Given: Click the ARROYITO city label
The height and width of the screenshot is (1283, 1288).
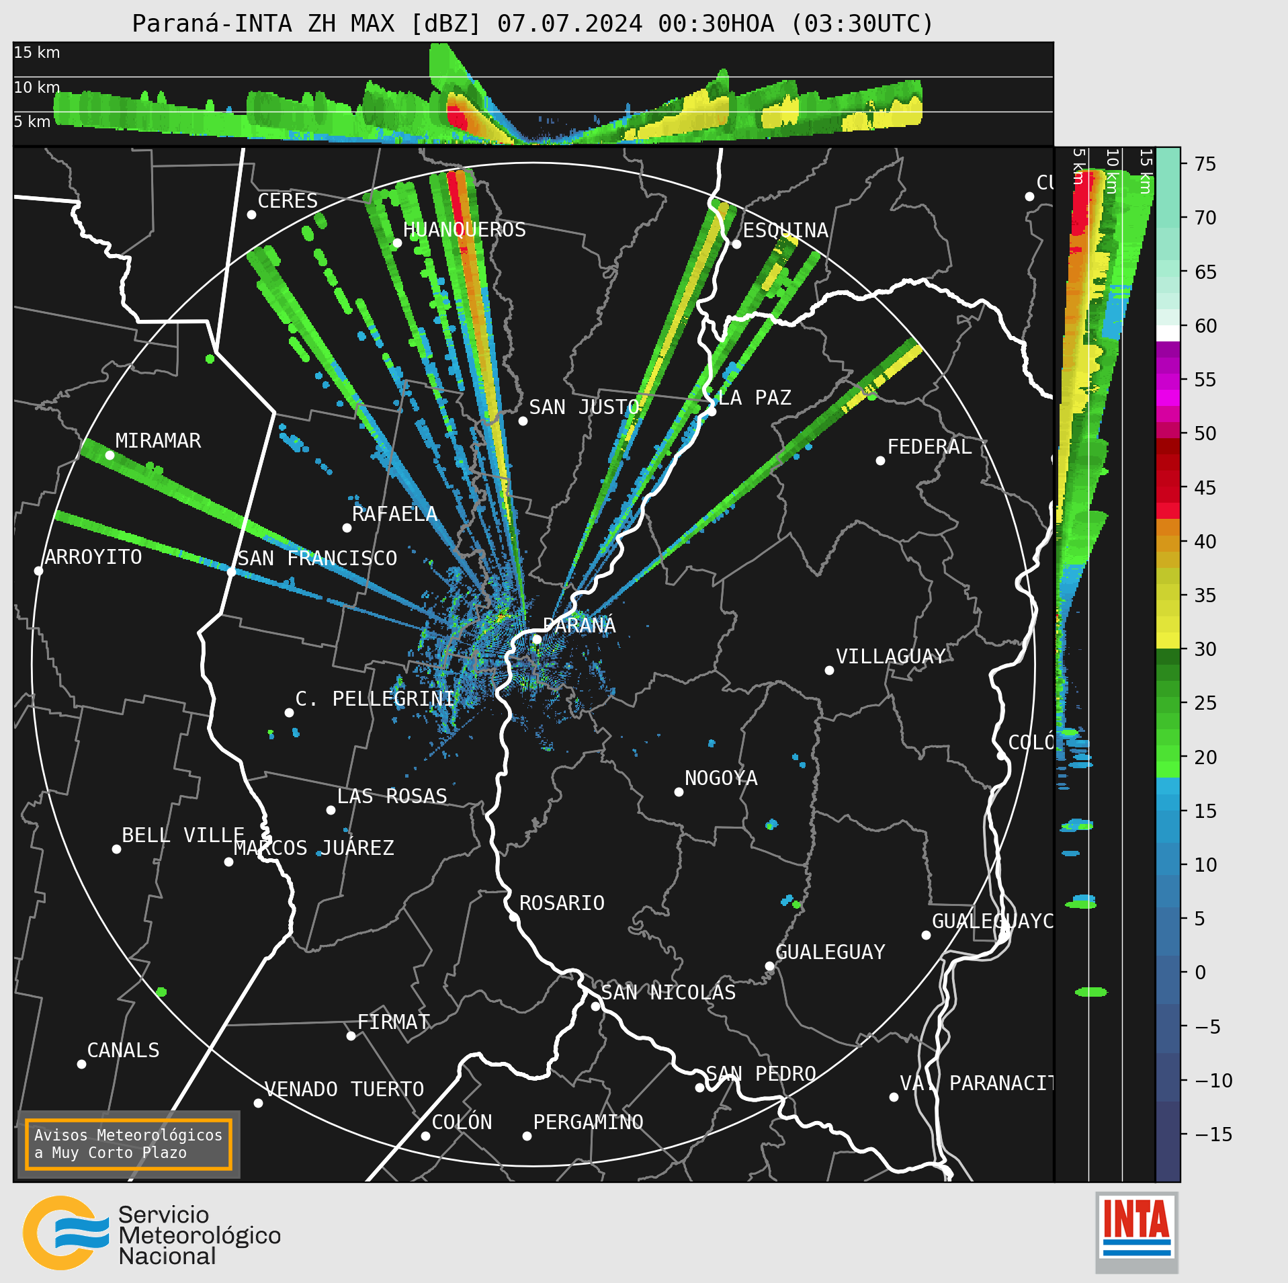Looking at the screenshot, I should [x=93, y=557].
